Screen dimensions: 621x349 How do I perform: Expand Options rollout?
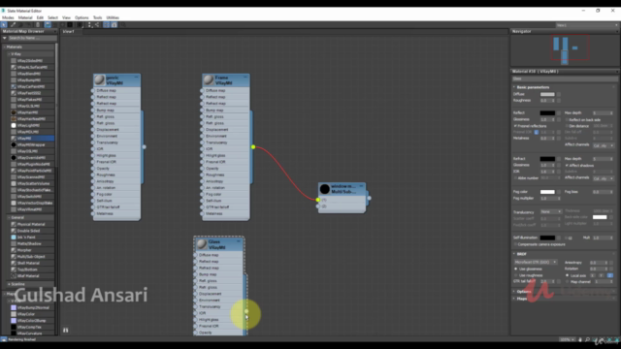coord(524,292)
